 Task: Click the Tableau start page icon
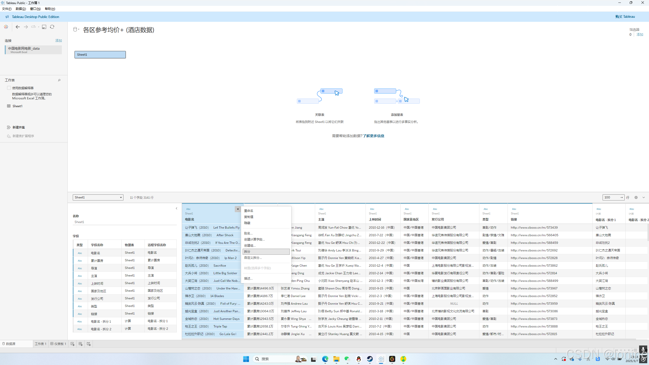point(6,27)
